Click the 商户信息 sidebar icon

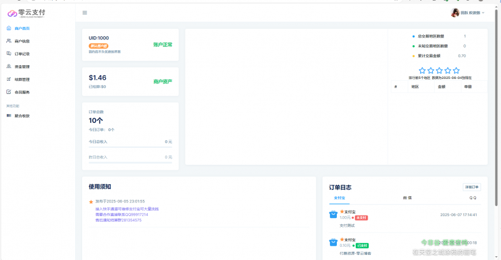8,41
